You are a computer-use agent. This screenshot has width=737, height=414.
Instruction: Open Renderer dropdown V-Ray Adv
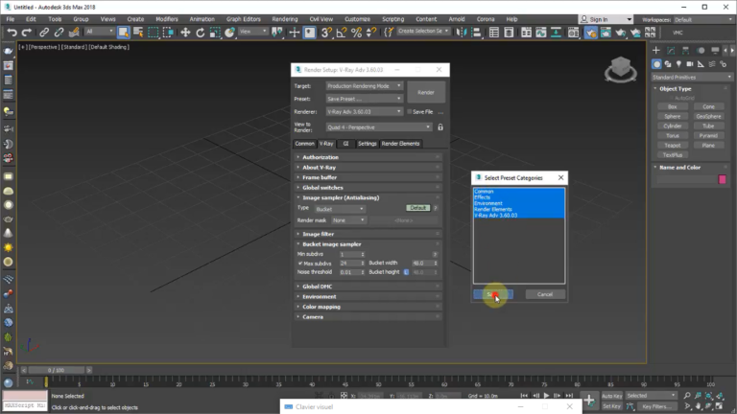point(365,112)
